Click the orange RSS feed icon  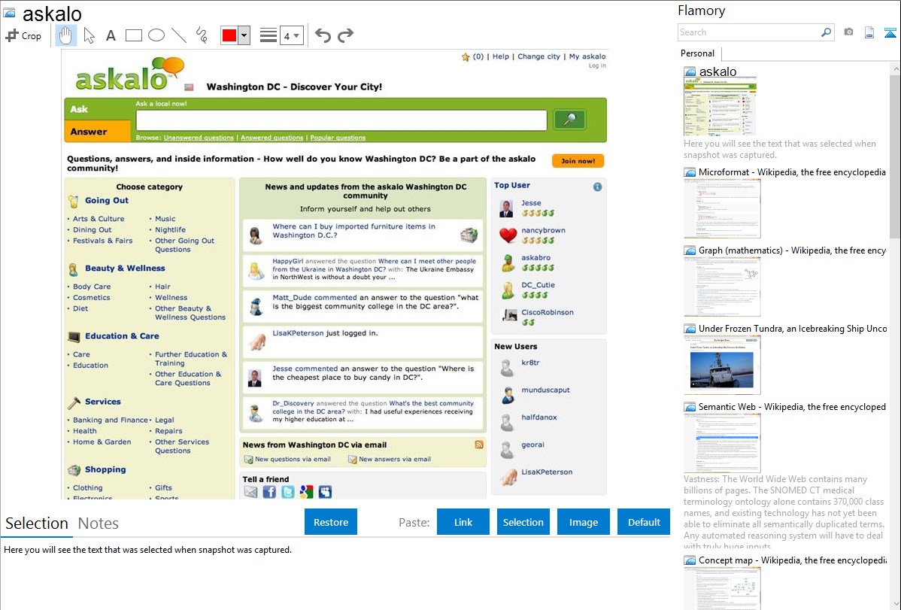click(x=479, y=445)
